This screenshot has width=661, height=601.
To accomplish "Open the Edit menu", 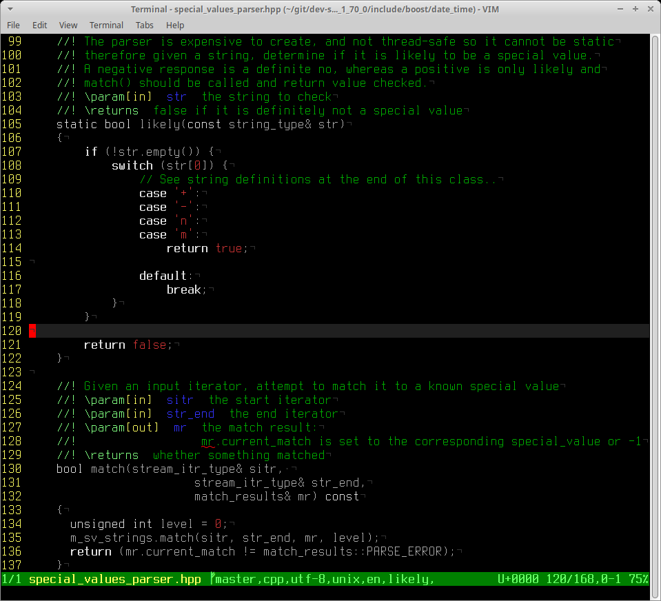I will pyautogui.click(x=39, y=26).
